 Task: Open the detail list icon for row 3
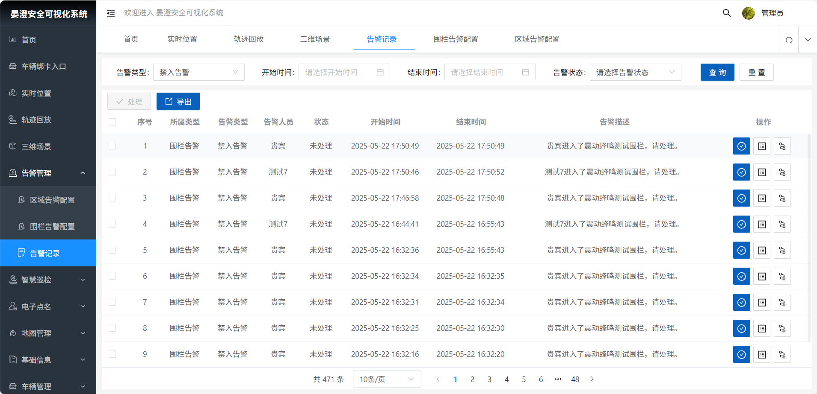click(762, 198)
